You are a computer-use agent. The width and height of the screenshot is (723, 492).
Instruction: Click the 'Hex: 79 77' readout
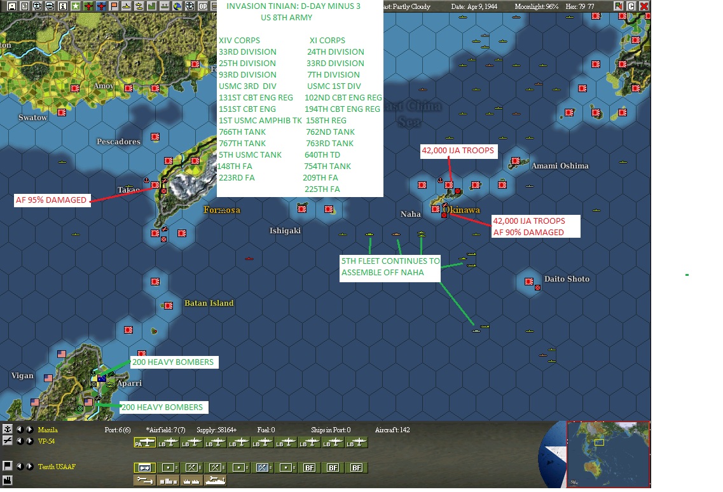[579, 6]
